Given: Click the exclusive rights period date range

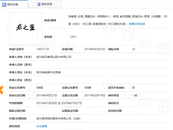Looking at the screenshot, I should [59, 103].
